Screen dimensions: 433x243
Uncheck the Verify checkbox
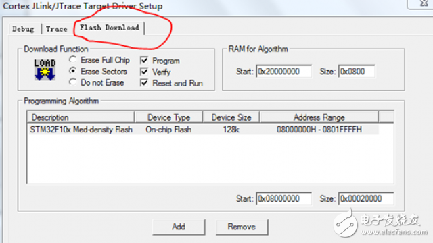[x=144, y=72]
